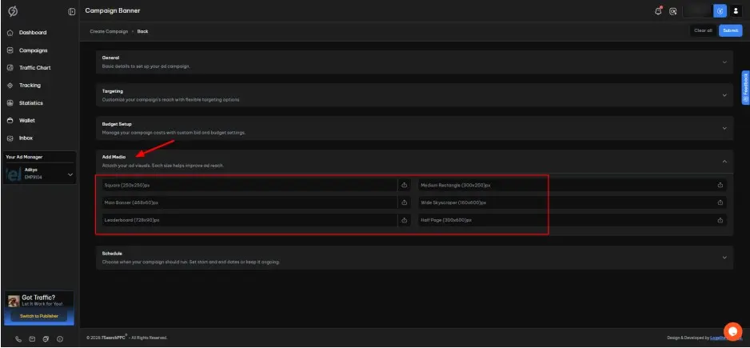Click the Clear all button

point(703,30)
